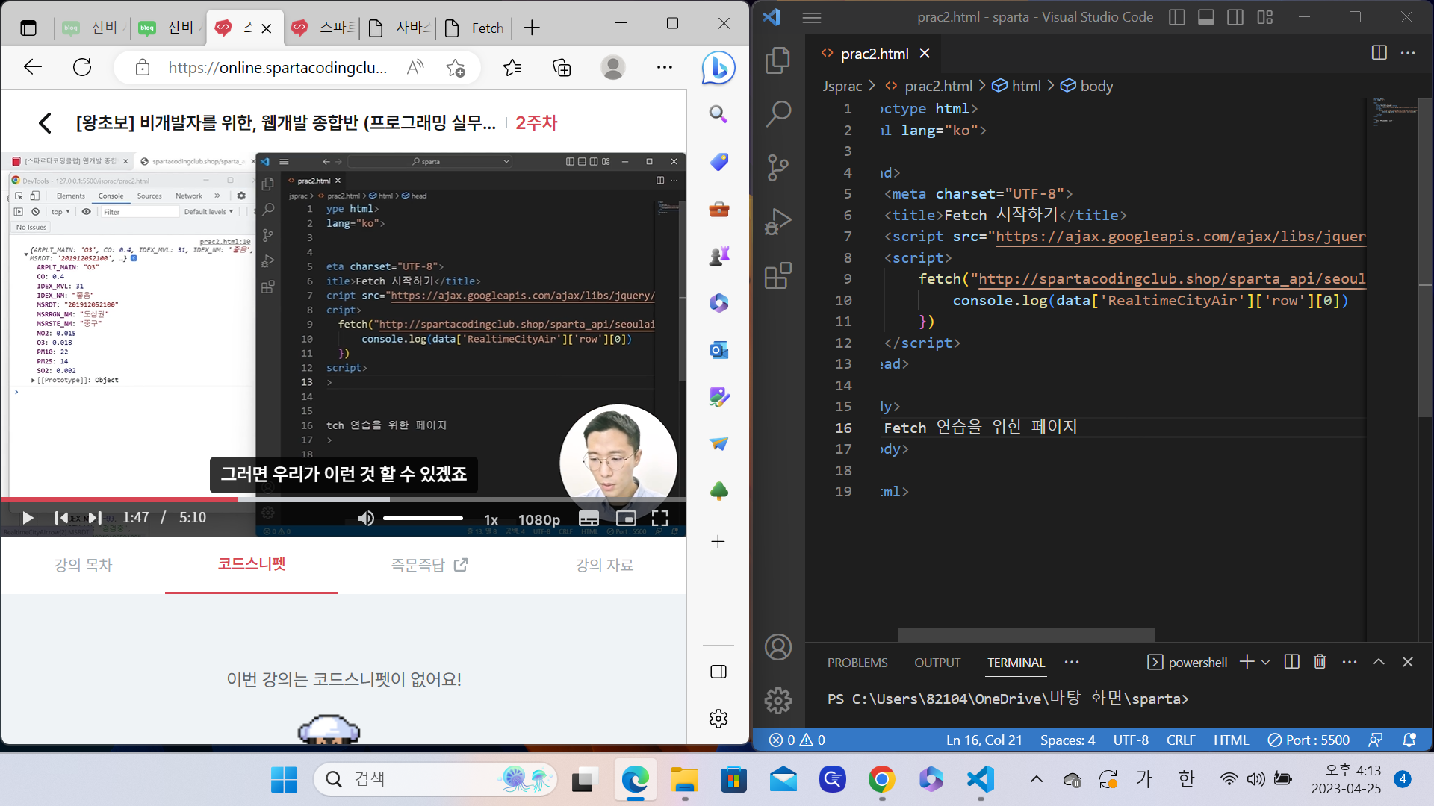The width and height of the screenshot is (1434, 806).
Task: Open Edge sidebar search icon
Action: tap(718, 114)
